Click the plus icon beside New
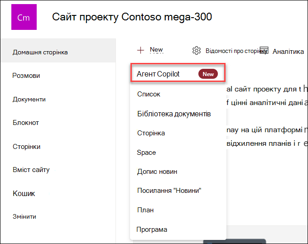This screenshot has width=308, height=244. pos(140,50)
